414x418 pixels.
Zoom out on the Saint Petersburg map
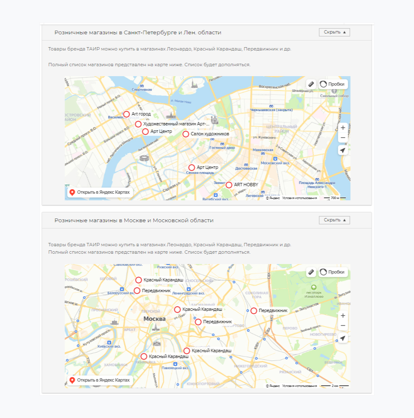point(342,138)
